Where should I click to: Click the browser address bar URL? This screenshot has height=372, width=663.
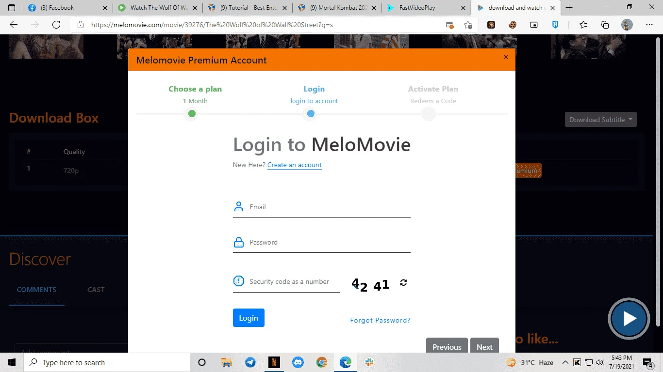[212, 25]
